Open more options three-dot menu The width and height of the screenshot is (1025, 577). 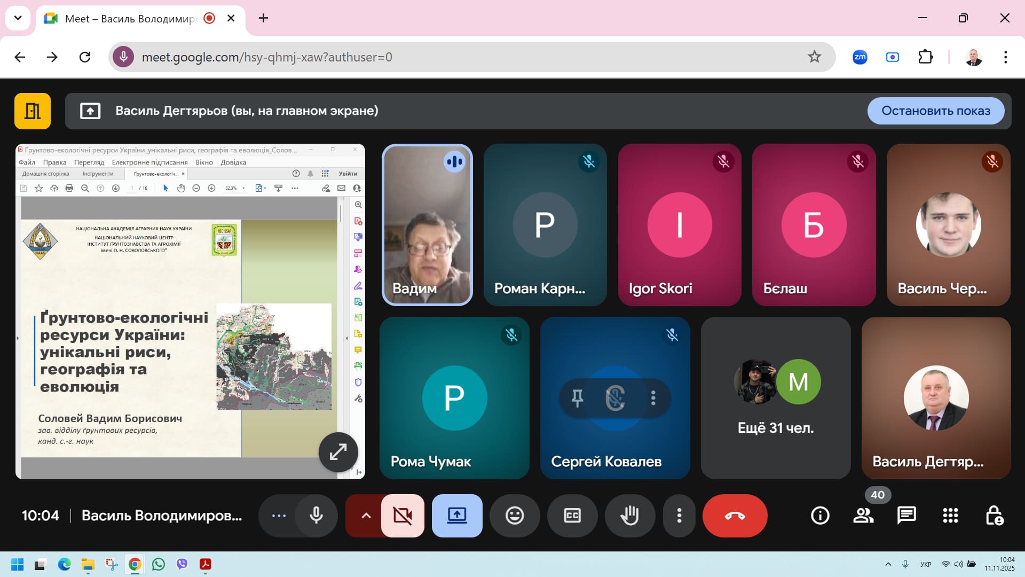pyautogui.click(x=679, y=516)
